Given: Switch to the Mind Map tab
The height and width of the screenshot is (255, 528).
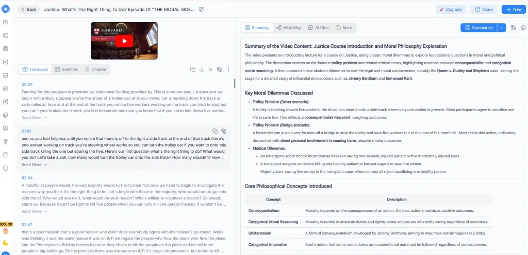Looking at the screenshot, I should [x=289, y=28].
